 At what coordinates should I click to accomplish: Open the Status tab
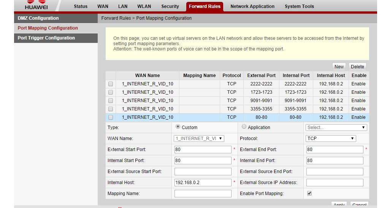tap(81, 6)
